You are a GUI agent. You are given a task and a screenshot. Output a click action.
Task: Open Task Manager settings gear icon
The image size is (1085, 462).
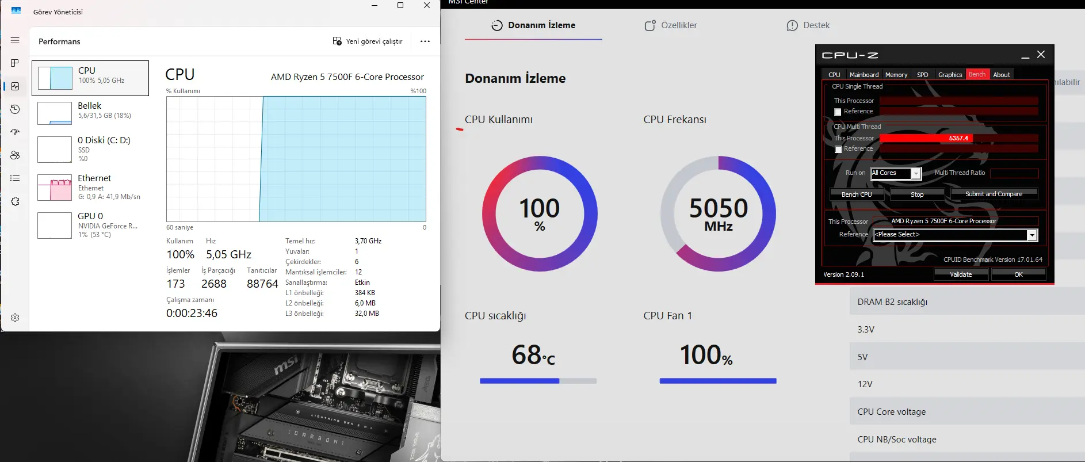click(x=15, y=318)
